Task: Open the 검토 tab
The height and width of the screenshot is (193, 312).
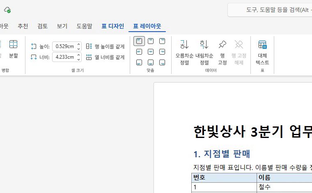Action: [x=43, y=26]
